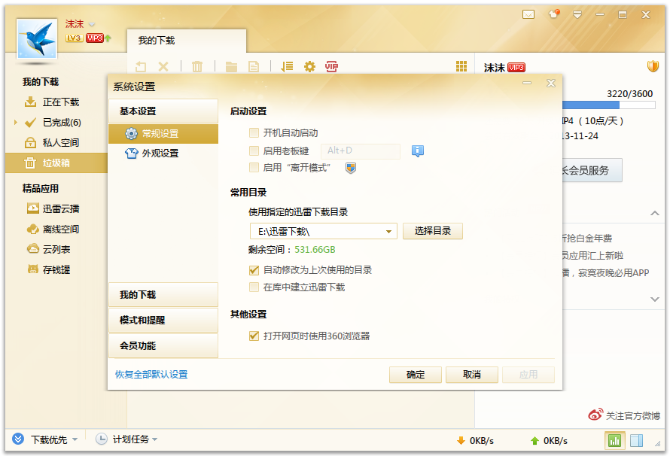
Task: Open 云列表 app
Action: tap(56, 249)
